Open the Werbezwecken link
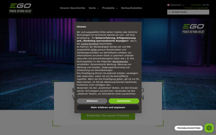This screenshot has height=135, width=216. pyautogui.click(x=120, y=62)
